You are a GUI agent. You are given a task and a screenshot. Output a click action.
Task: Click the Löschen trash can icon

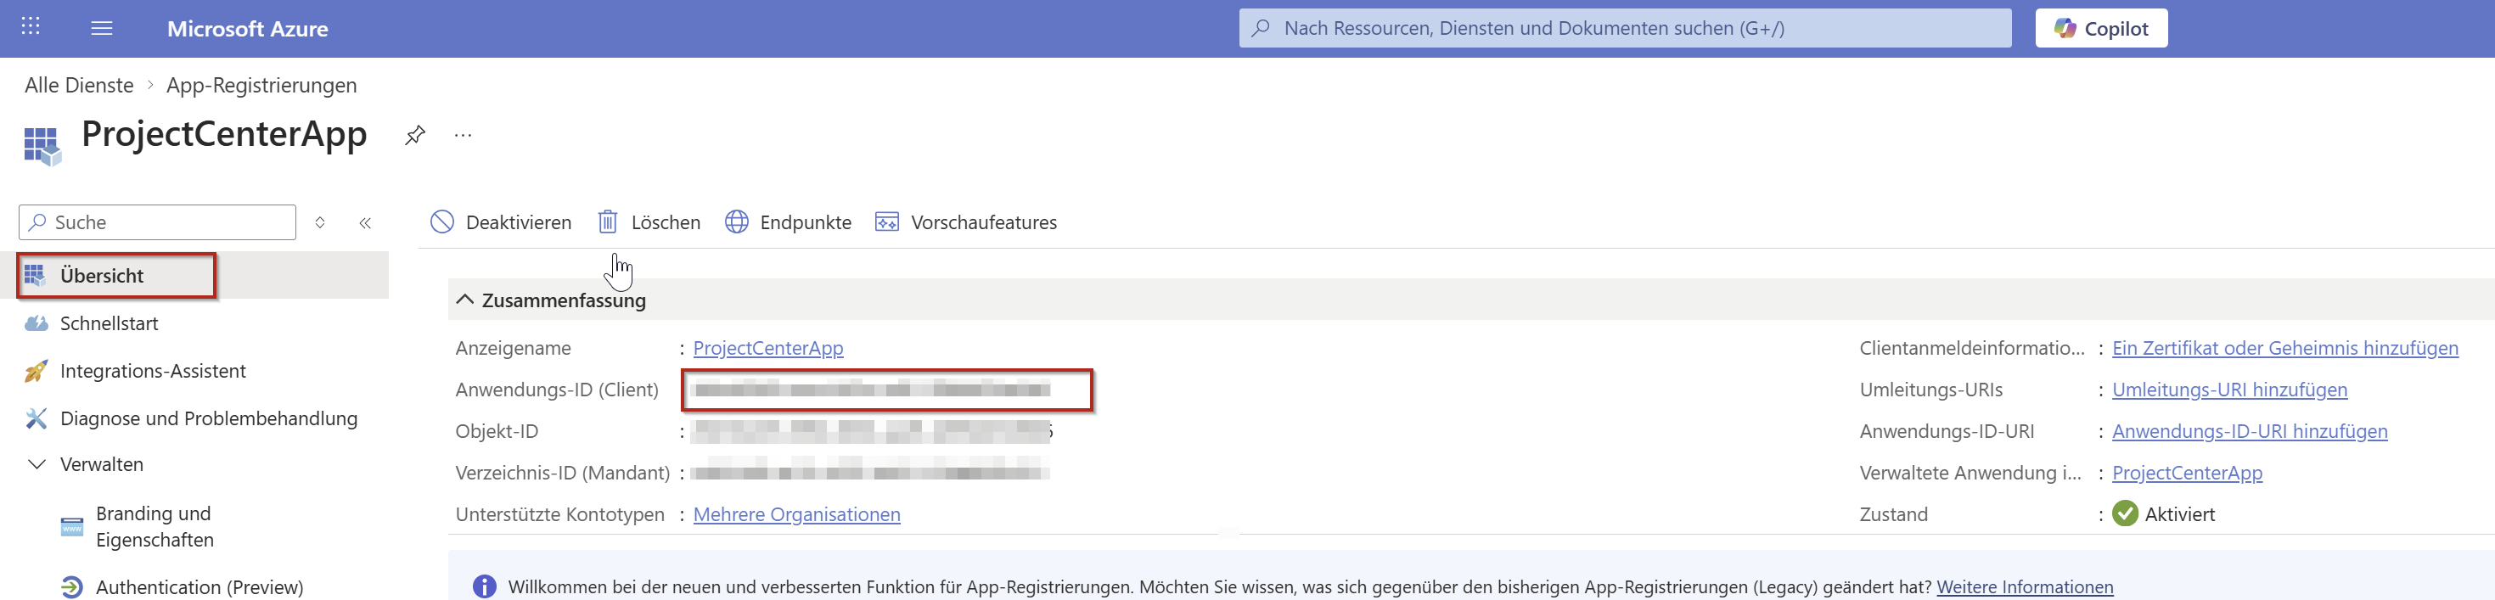click(x=607, y=221)
